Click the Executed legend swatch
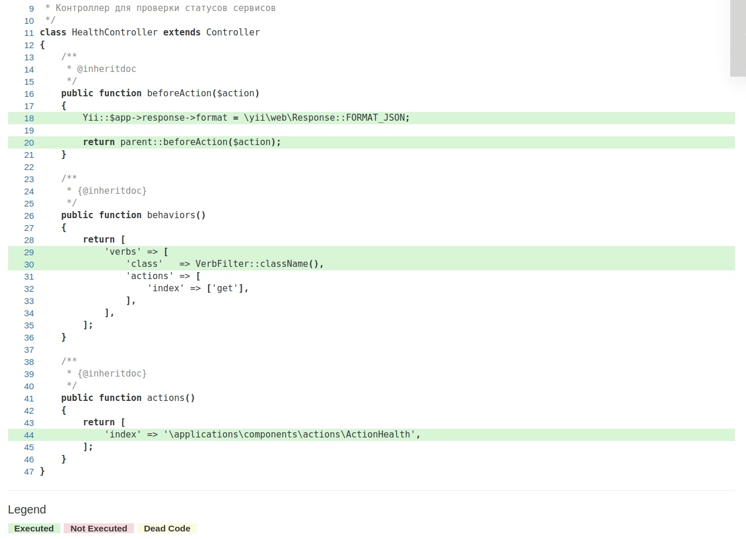This screenshot has height=539, width=746. tap(34, 529)
